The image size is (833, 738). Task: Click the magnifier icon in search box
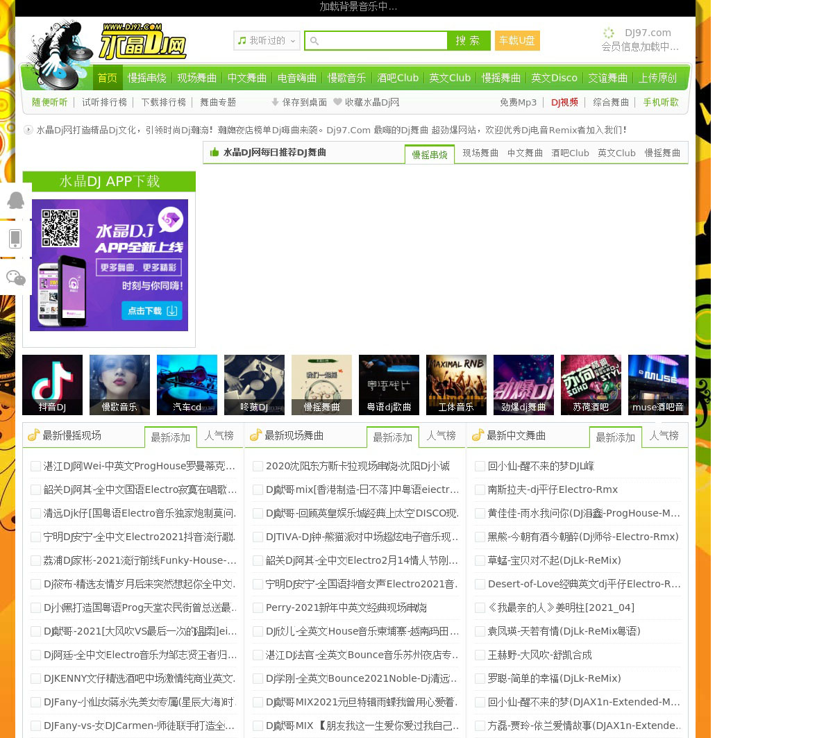[x=314, y=41]
